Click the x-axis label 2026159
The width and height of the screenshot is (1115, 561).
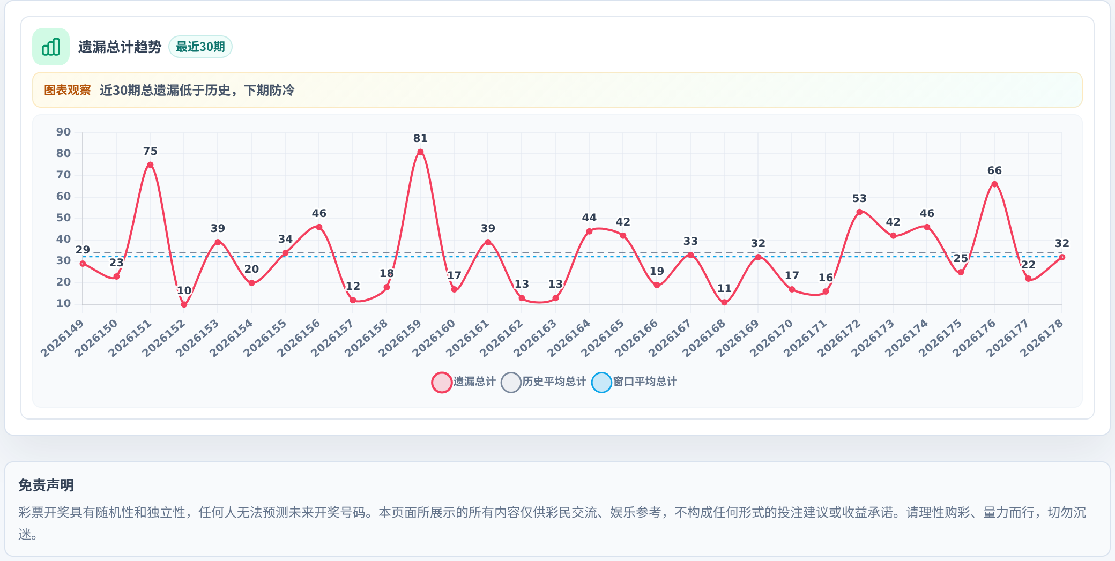click(400, 338)
